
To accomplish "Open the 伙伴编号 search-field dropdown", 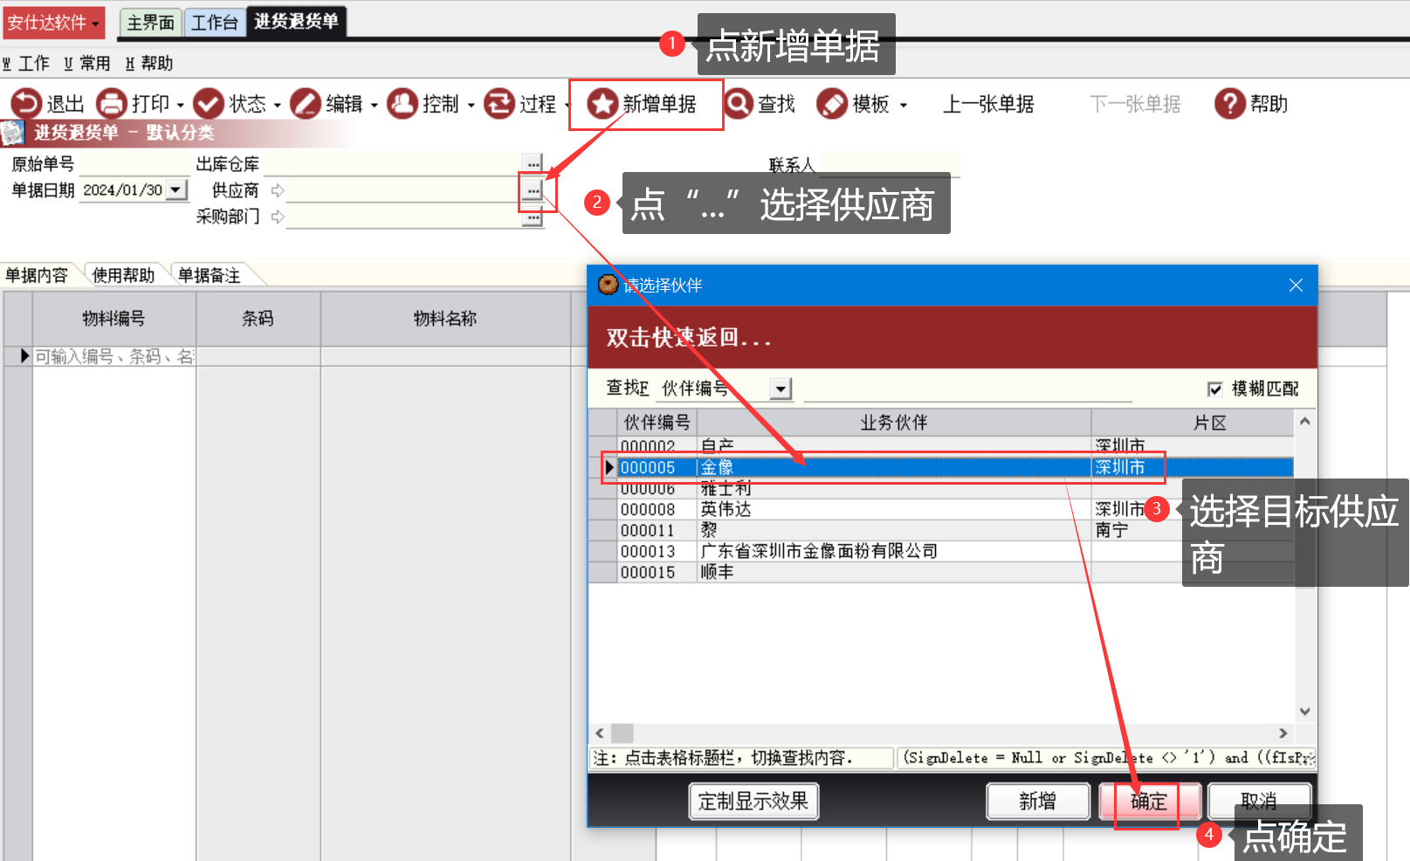I will click(x=781, y=389).
